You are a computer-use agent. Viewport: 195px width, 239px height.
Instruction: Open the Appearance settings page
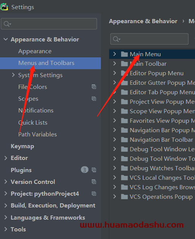tap(35, 51)
